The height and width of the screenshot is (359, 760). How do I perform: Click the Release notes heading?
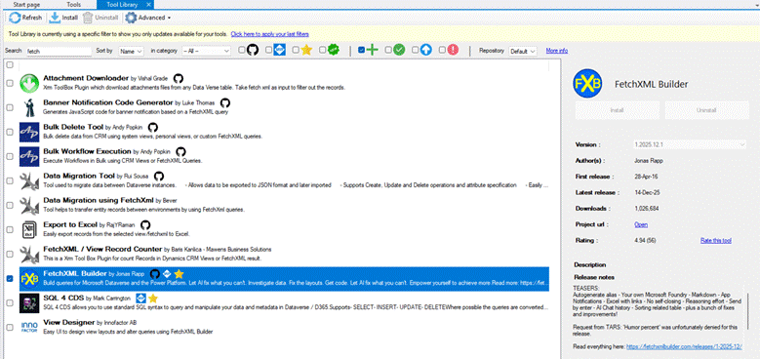(x=594, y=277)
